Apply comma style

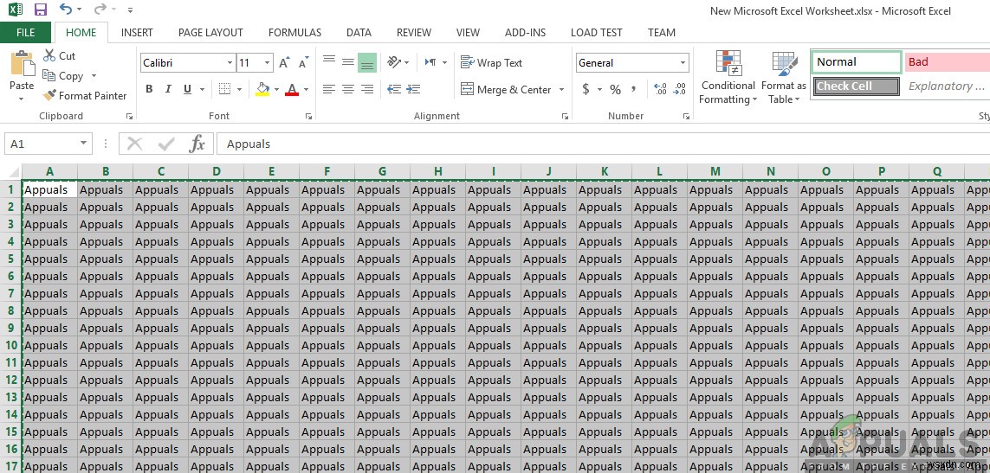click(633, 90)
